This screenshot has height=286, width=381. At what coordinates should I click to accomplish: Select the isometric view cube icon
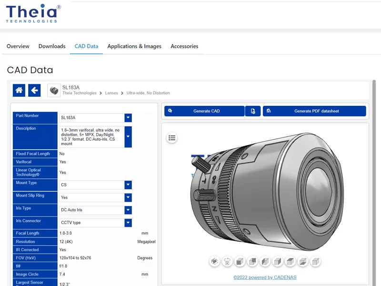[x=240, y=261]
